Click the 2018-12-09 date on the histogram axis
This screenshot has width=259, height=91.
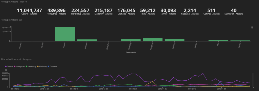tap(45, 89)
